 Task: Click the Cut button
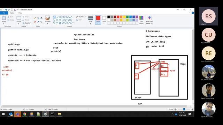[x=10, y=17]
